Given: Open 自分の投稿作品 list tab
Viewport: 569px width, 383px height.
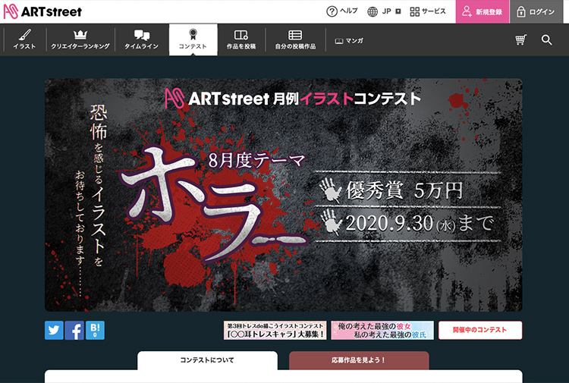Looking at the screenshot, I should tap(295, 39).
